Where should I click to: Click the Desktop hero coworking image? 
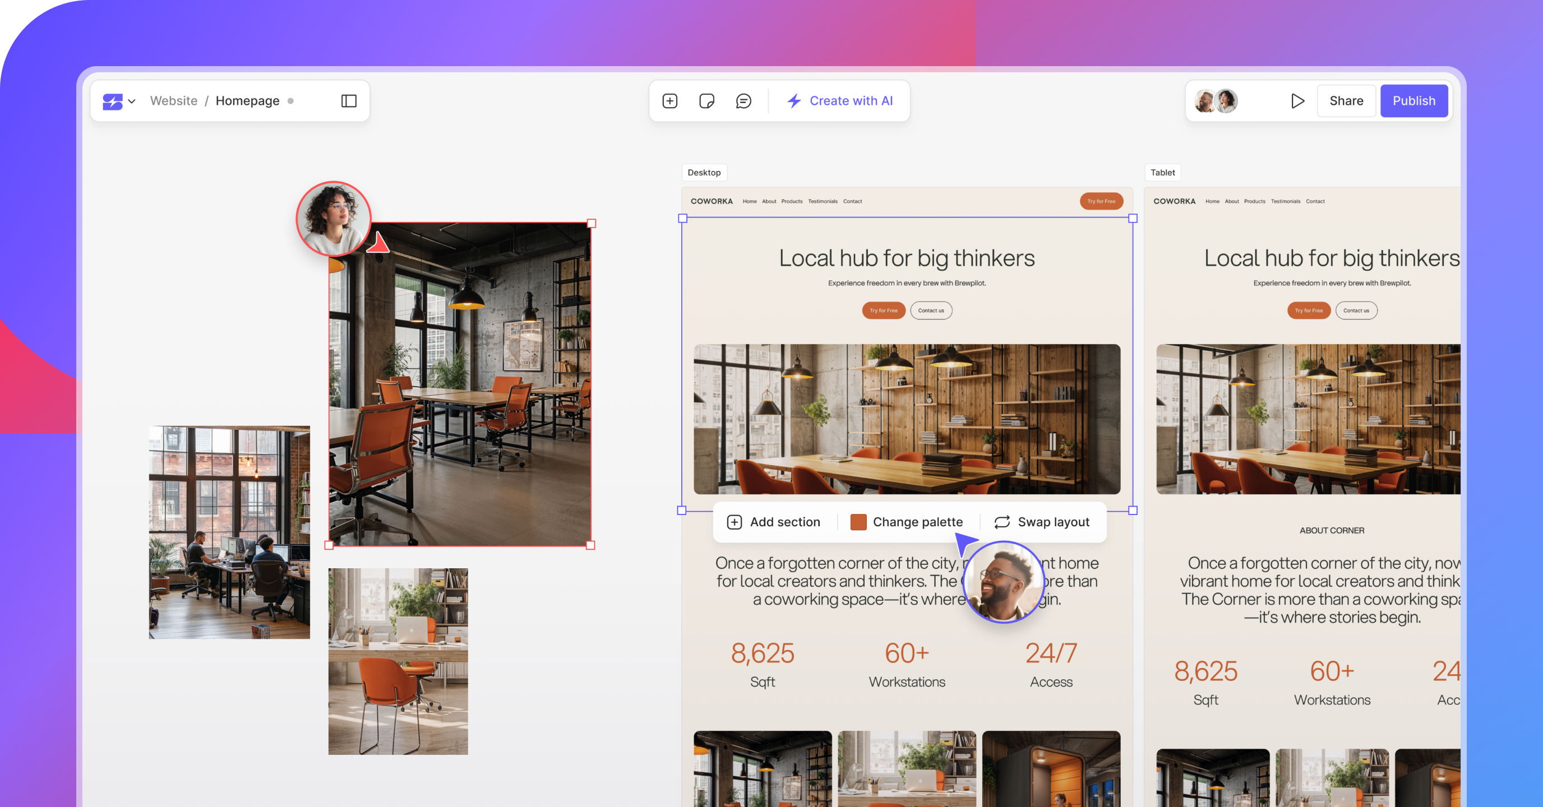click(x=907, y=419)
